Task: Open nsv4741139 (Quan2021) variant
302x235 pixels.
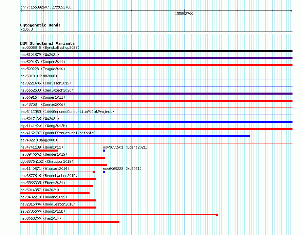Action: 42,147
